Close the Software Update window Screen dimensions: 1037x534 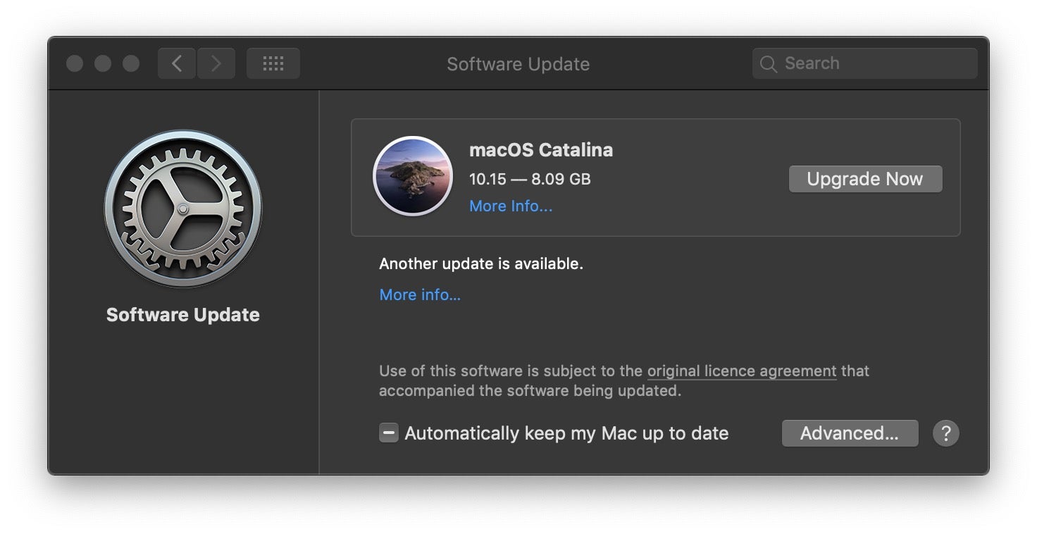75,64
